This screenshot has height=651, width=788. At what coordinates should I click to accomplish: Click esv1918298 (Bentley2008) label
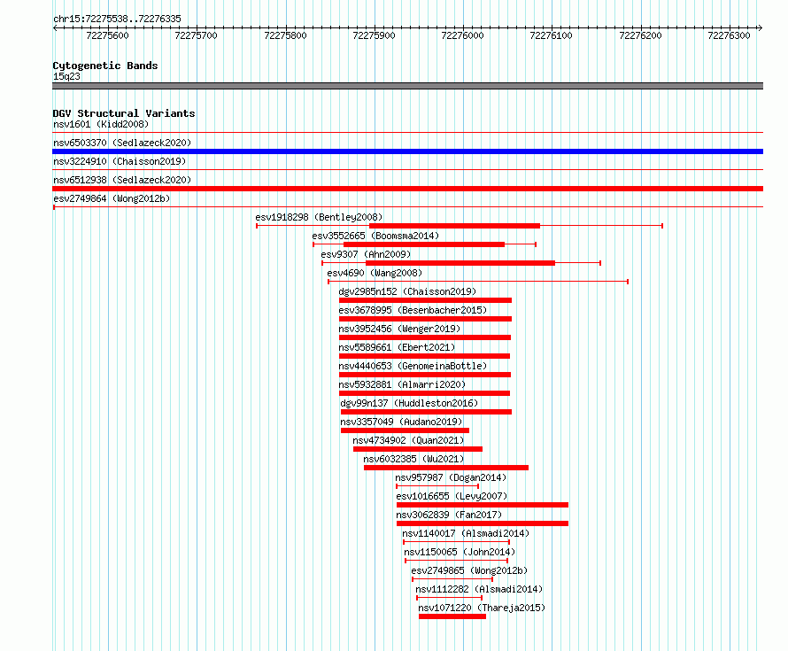click(x=319, y=217)
